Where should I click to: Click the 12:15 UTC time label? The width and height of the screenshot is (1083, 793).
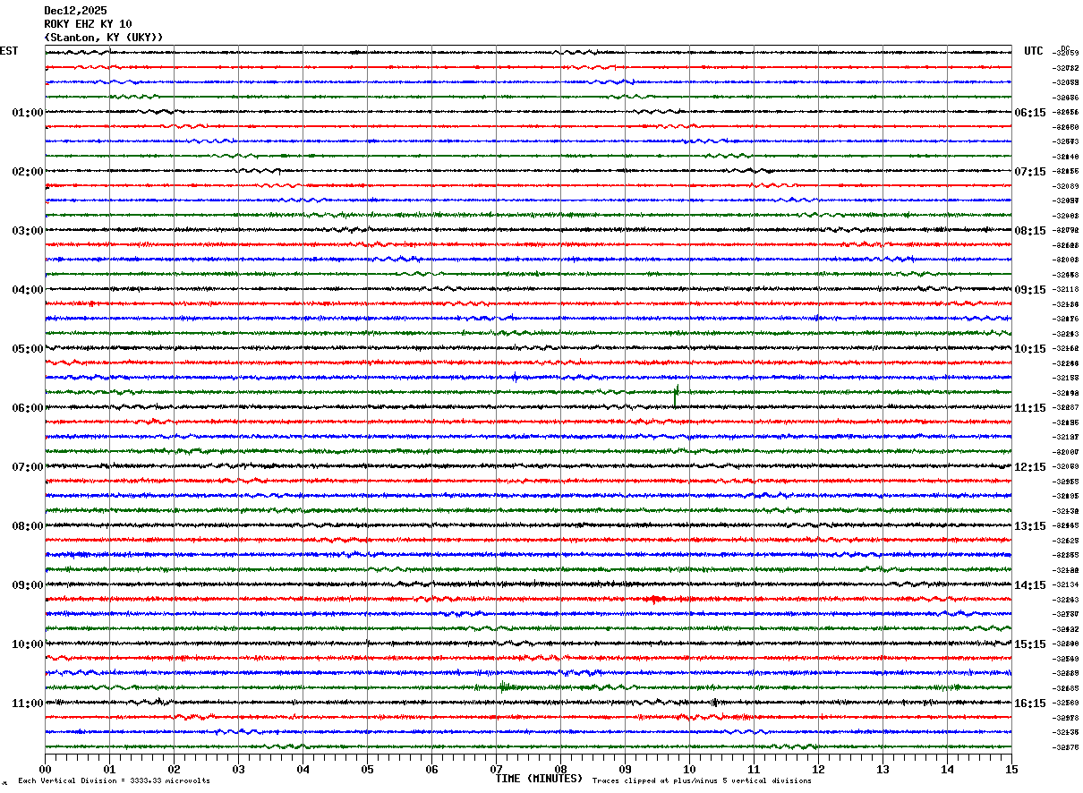click(1029, 467)
